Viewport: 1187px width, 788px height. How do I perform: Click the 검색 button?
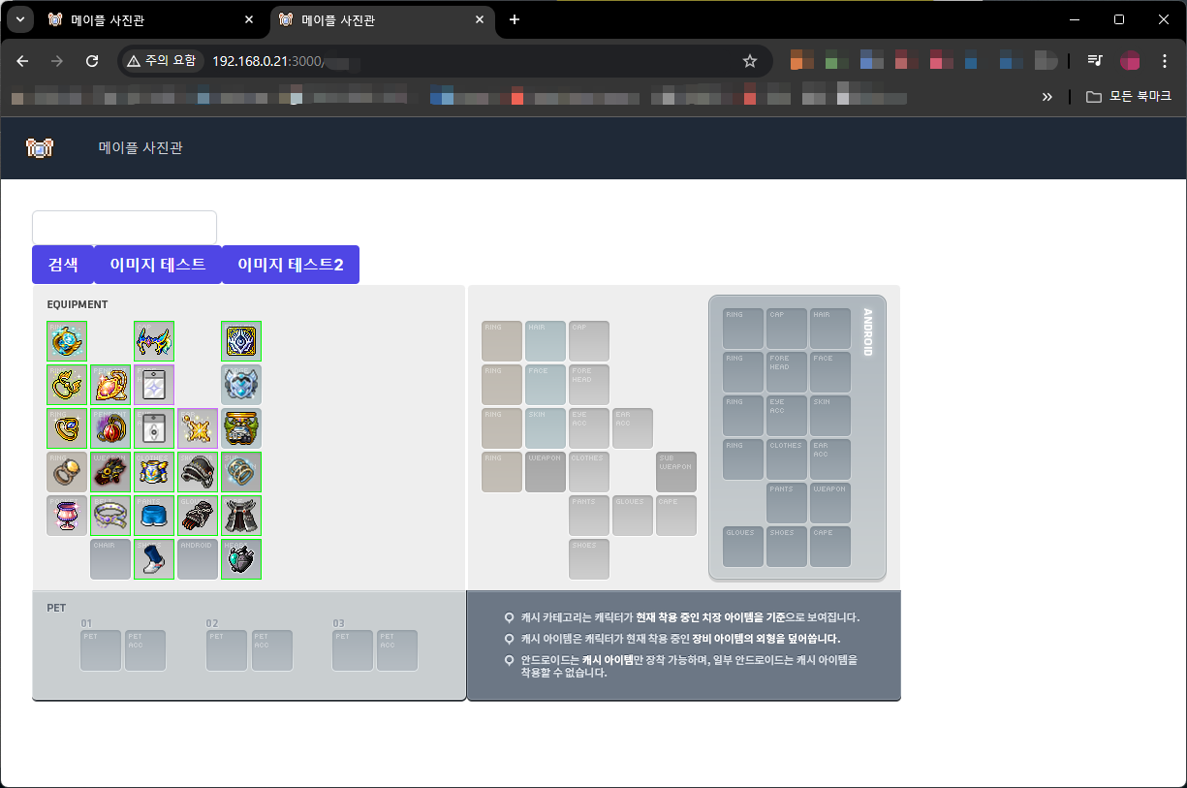click(x=63, y=265)
